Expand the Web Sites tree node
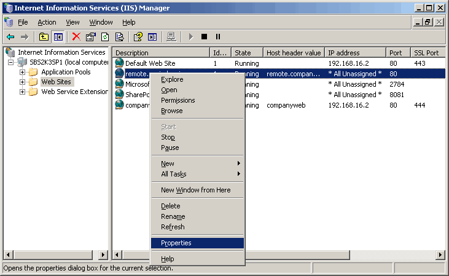449x276 pixels. (22, 82)
